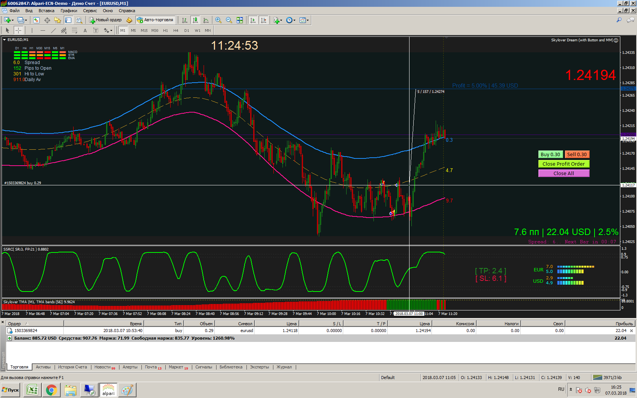Image resolution: width=637 pixels, height=398 pixels.
Task: Close order 1503369824 with the X
Action: pos(631,331)
